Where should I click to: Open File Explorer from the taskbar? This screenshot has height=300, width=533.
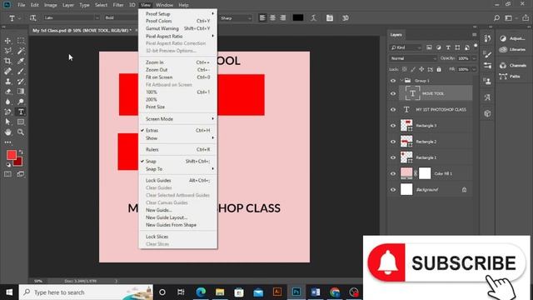[220, 292]
